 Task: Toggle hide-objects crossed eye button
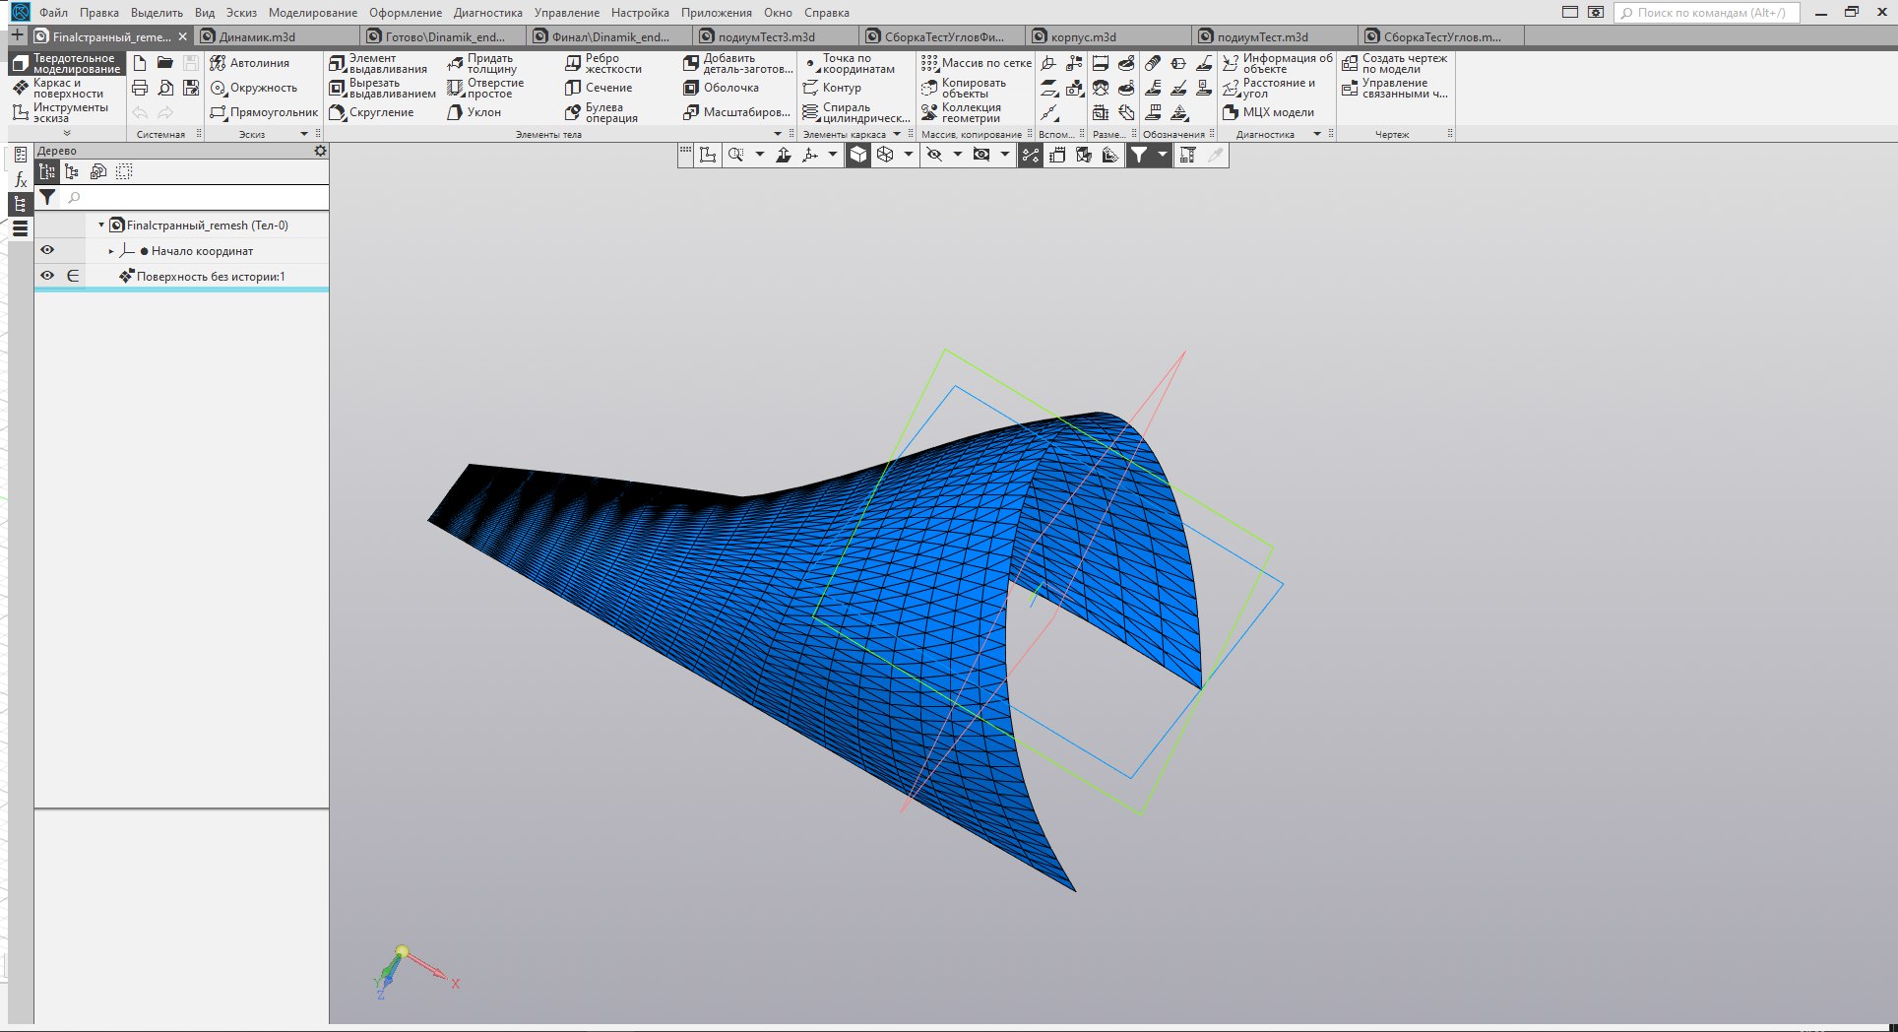[934, 155]
